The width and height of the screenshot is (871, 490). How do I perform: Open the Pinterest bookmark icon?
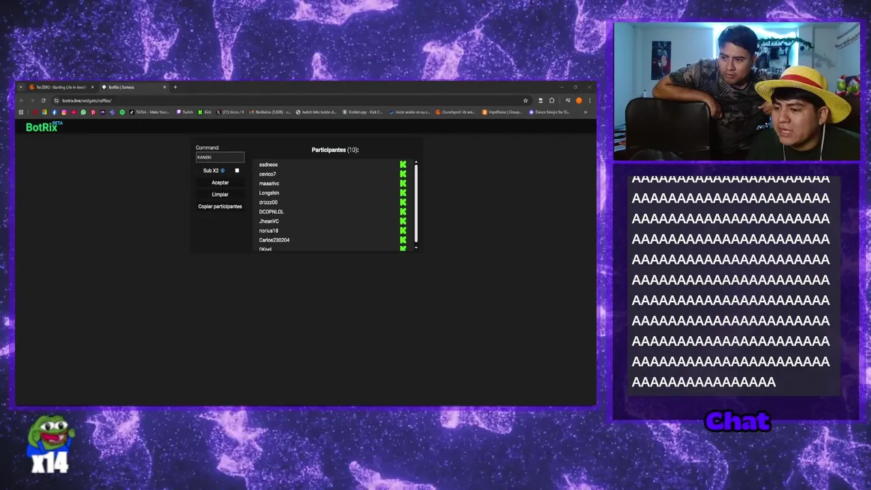pos(93,112)
